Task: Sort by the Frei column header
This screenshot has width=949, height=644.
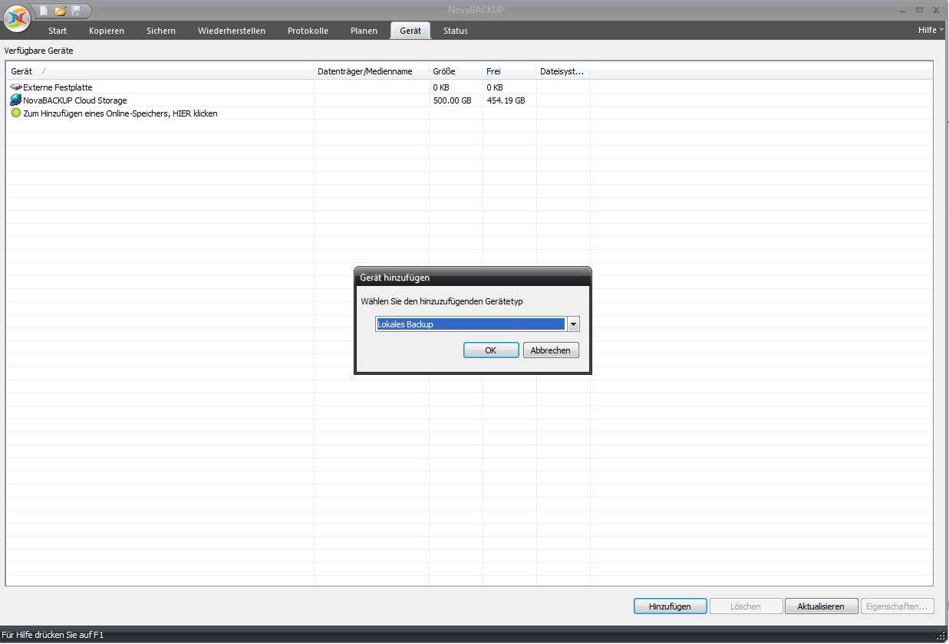Action: tap(509, 71)
